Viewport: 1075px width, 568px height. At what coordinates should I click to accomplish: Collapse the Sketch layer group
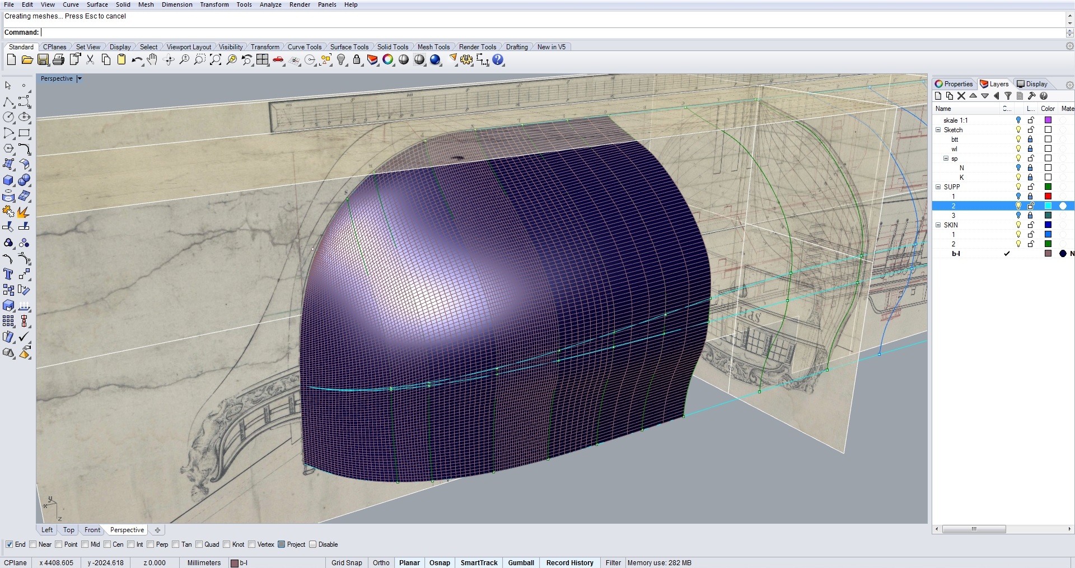pyautogui.click(x=938, y=130)
